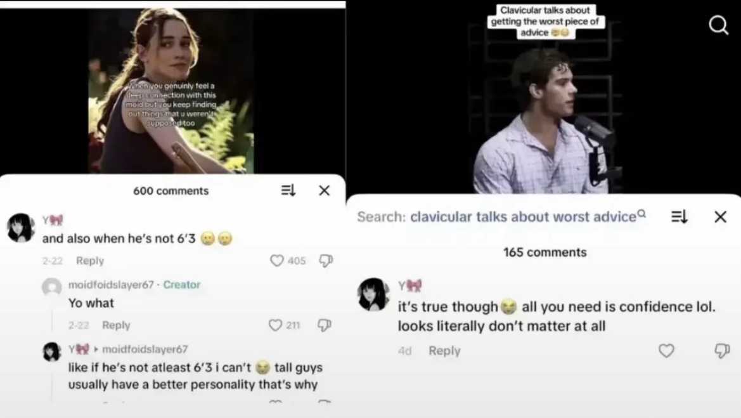Viewport: 741px width, 418px height.
Task: Close the 600 comments panel
Action: (324, 190)
